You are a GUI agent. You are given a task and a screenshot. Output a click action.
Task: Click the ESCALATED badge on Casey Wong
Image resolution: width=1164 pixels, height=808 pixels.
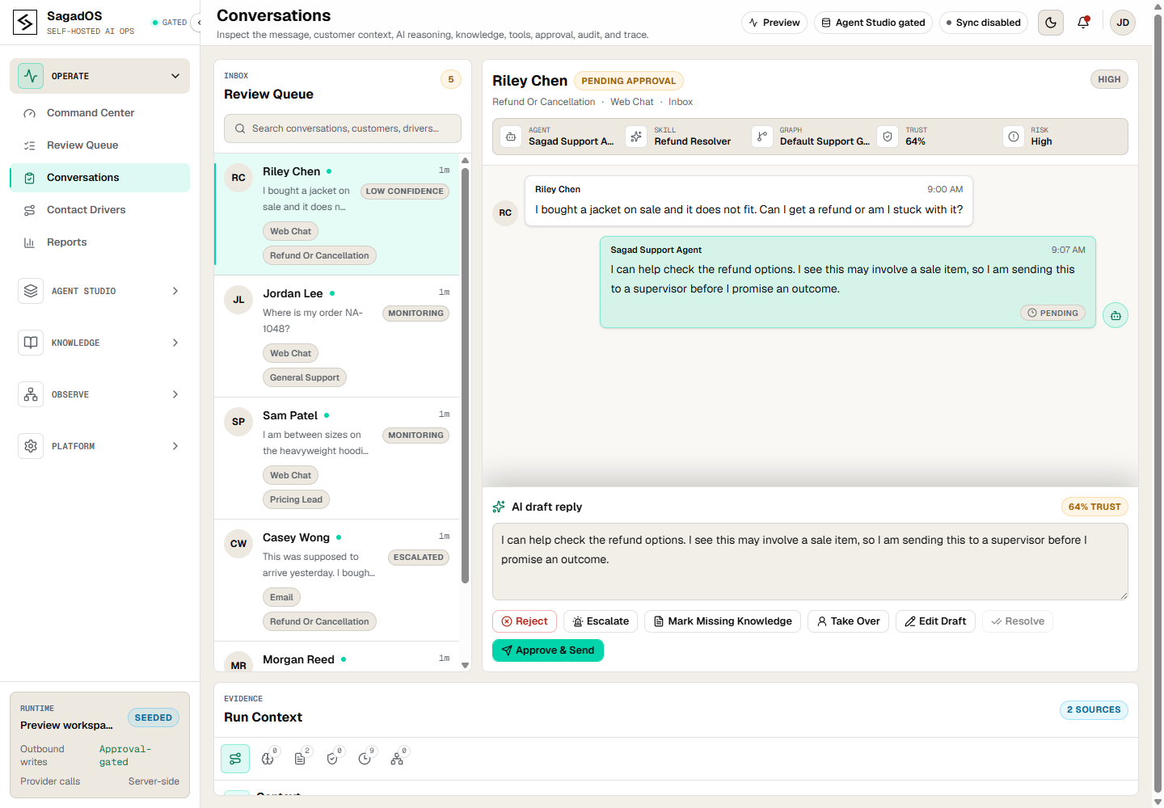click(418, 558)
